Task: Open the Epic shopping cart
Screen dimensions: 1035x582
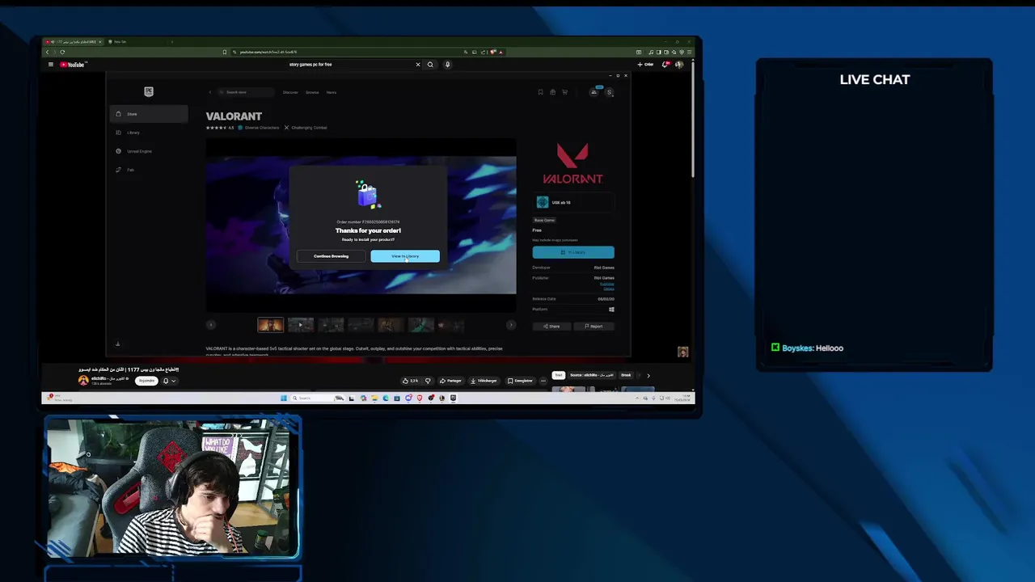Action: [x=564, y=92]
